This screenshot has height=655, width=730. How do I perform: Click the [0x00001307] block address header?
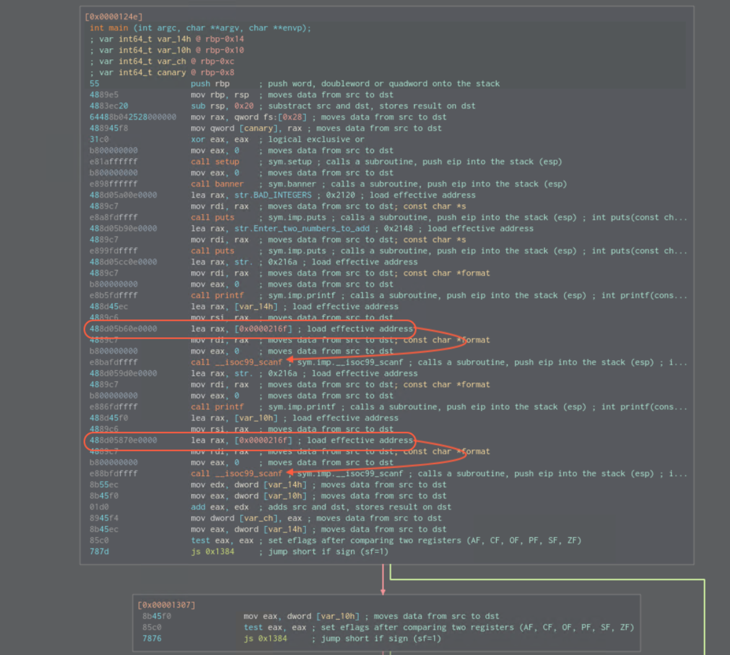tap(166, 605)
